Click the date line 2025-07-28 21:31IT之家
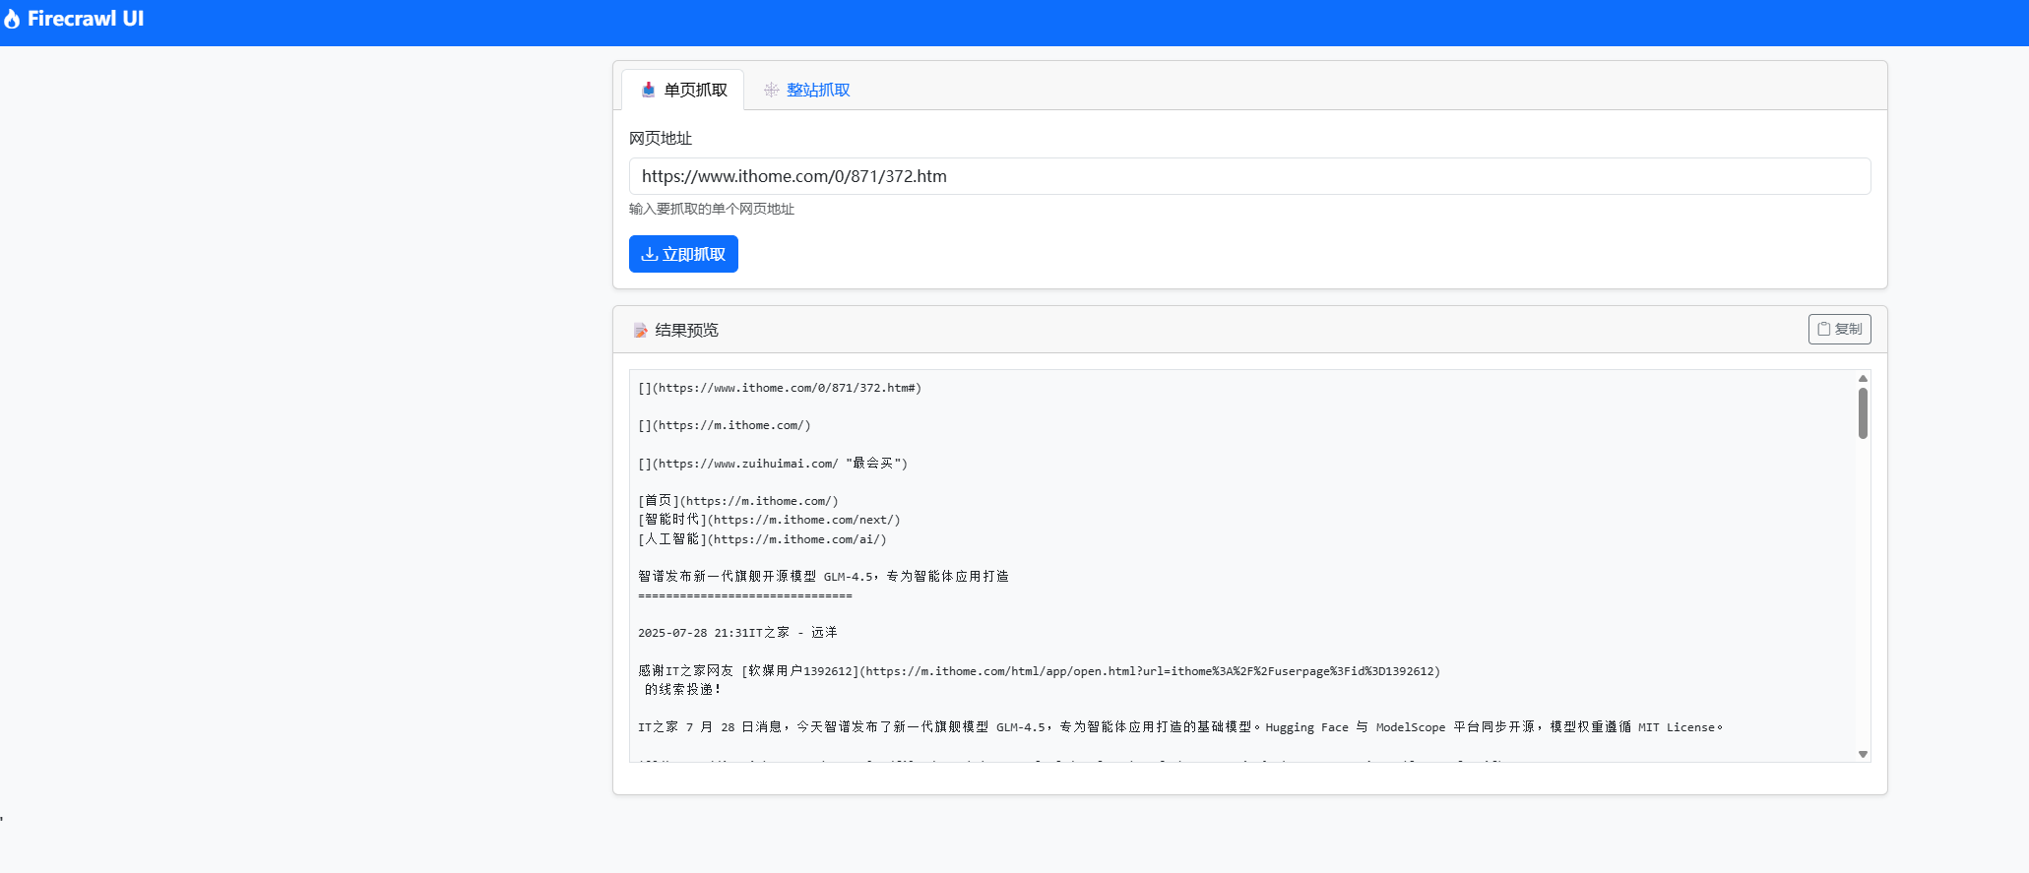The image size is (2029, 873). point(737,633)
